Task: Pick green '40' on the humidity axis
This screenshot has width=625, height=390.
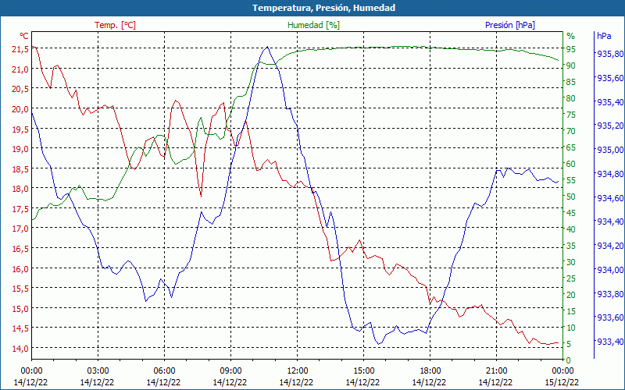Action: [x=571, y=229]
